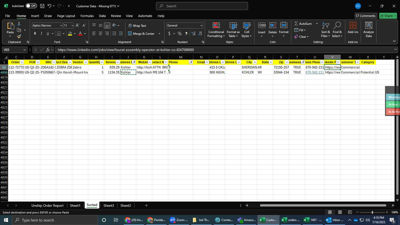Open the City column filter dropdown
Viewport: 400px width, 225px height.
point(255,62)
